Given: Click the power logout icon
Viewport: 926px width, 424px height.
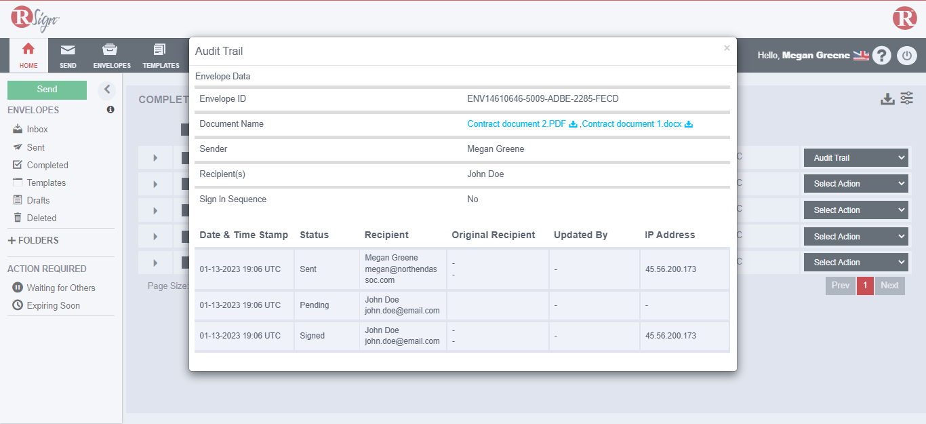Looking at the screenshot, I should (906, 56).
